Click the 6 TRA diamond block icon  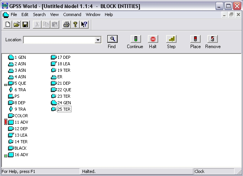(11, 90)
